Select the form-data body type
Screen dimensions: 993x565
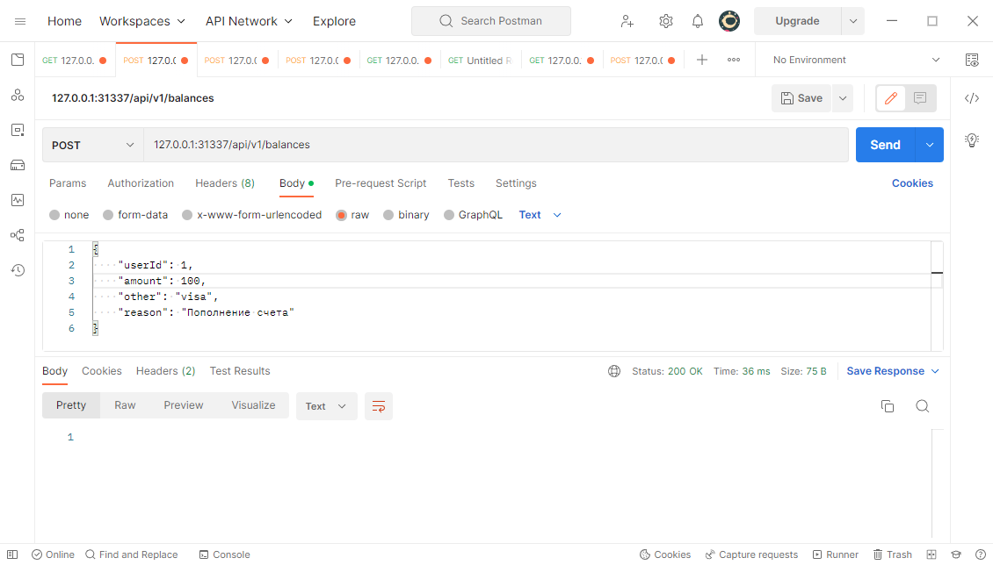[135, 214]
